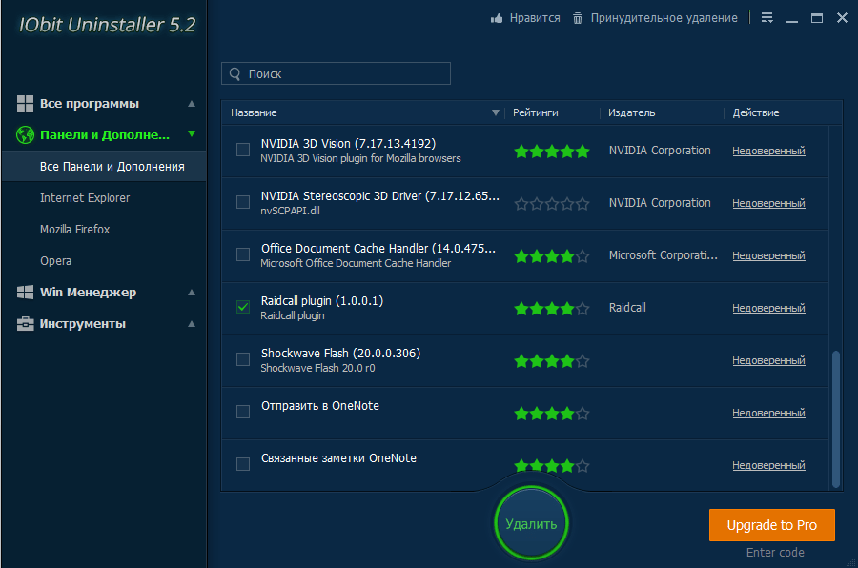Viewport: 858px width, 568px height.
Task: Click the Рейтинги column header
Action: (535, 112)
